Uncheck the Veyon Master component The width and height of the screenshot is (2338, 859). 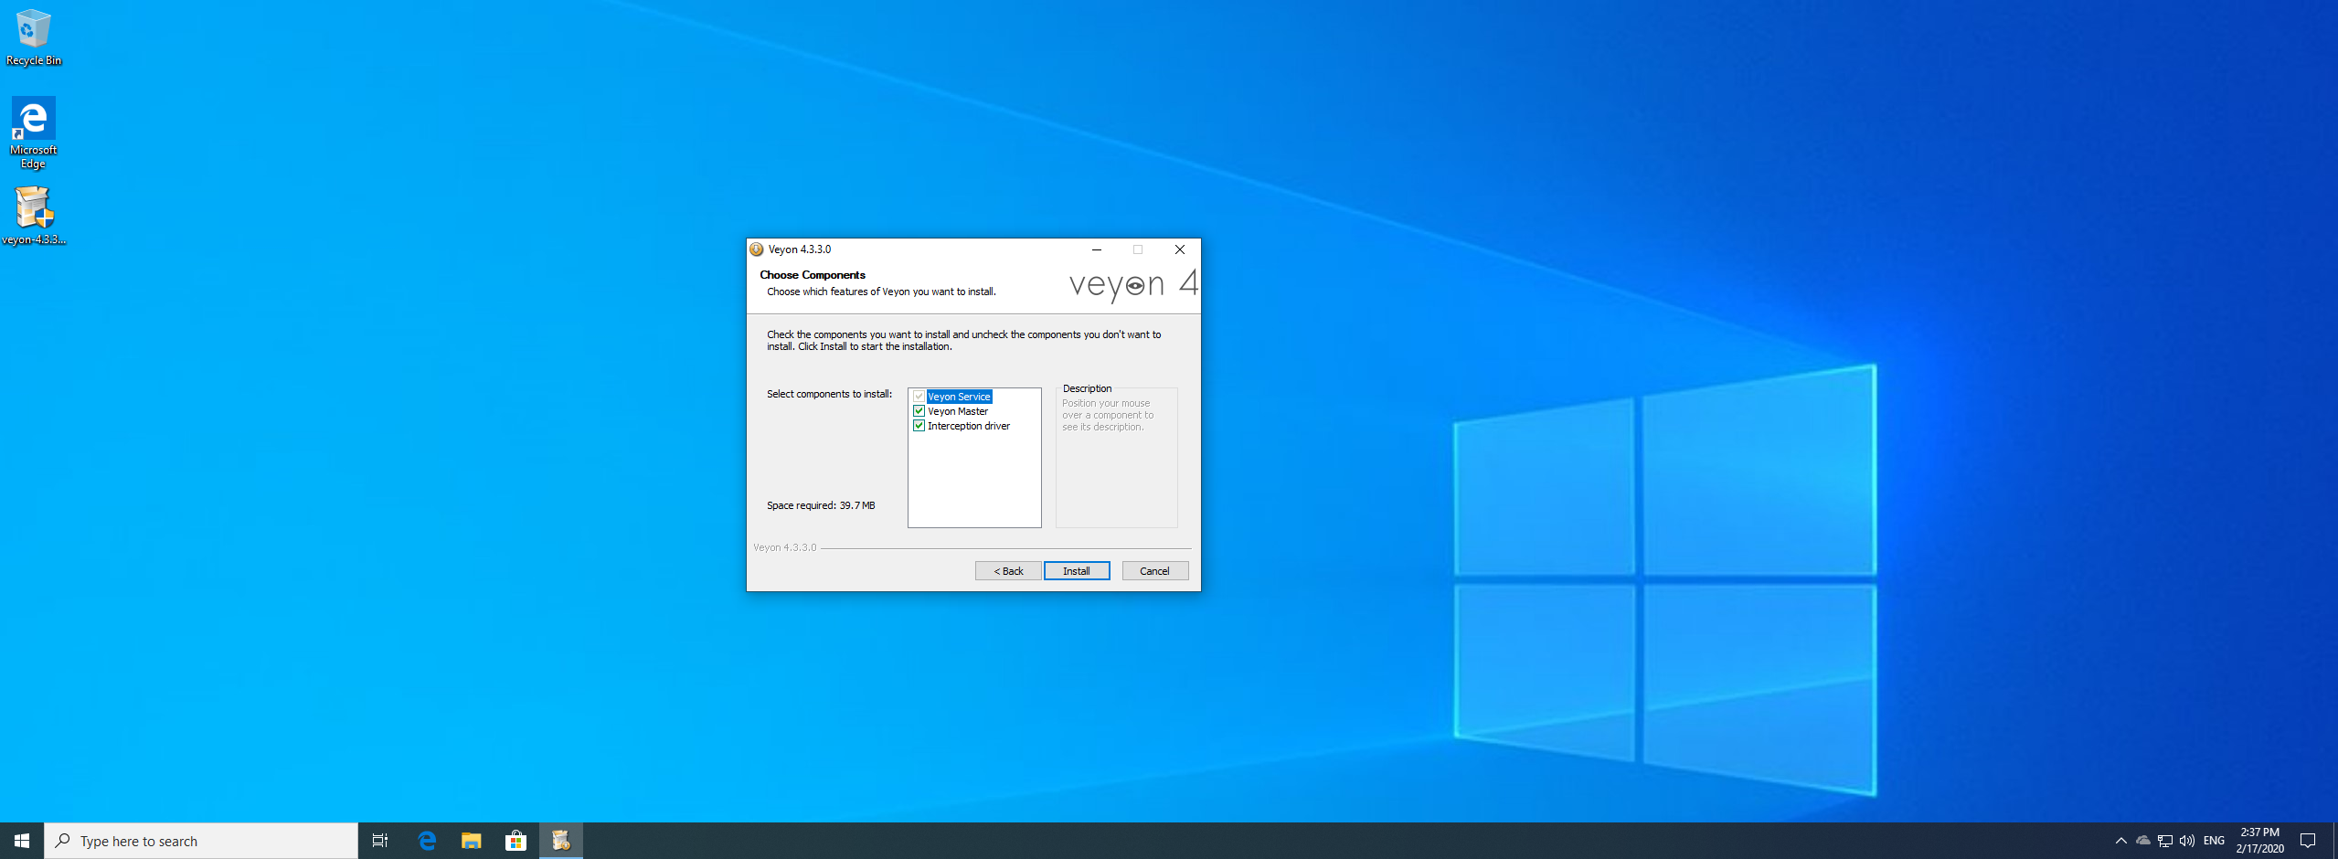[x=919, y=411]
